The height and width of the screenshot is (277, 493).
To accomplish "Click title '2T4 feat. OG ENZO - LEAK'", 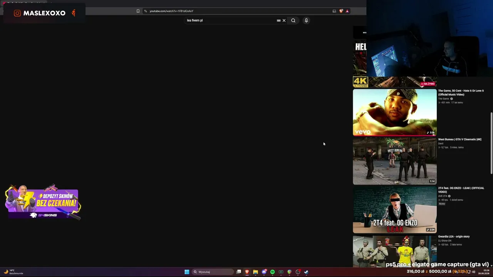I will 461,190.
